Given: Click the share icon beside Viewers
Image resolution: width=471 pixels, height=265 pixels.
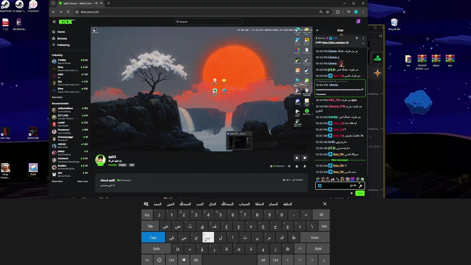Looking at the screenshot, I should pyautogui.click(x=289, y=166).
